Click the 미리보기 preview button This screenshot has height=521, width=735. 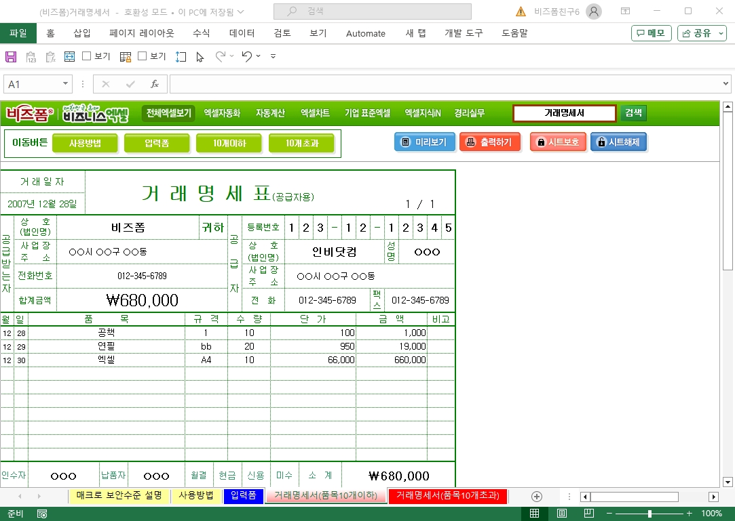pyautogui.click(x=425, y=142)
